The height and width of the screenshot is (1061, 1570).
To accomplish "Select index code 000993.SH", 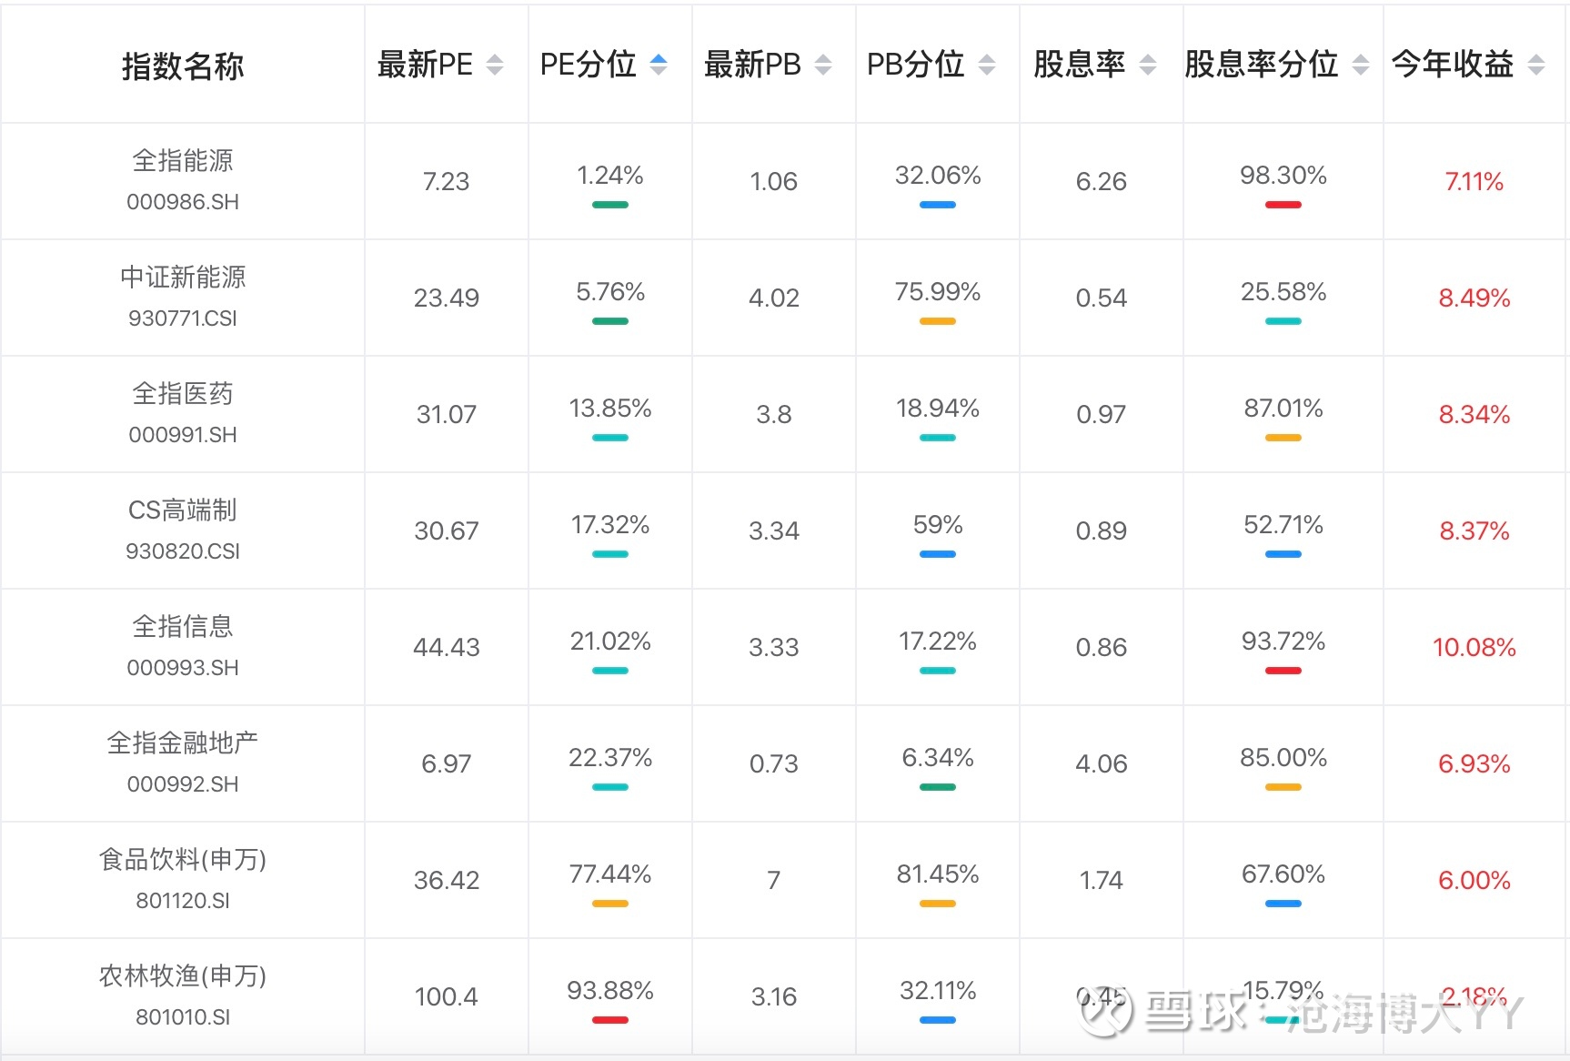I will (183, 668).
